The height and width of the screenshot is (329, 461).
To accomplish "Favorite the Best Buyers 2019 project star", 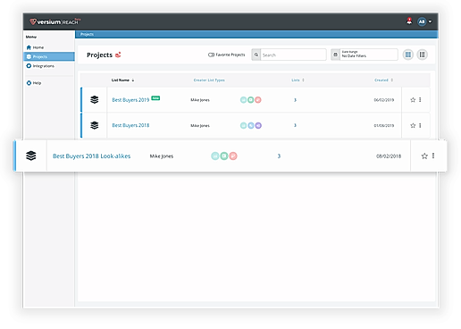I will coord(413,100).
